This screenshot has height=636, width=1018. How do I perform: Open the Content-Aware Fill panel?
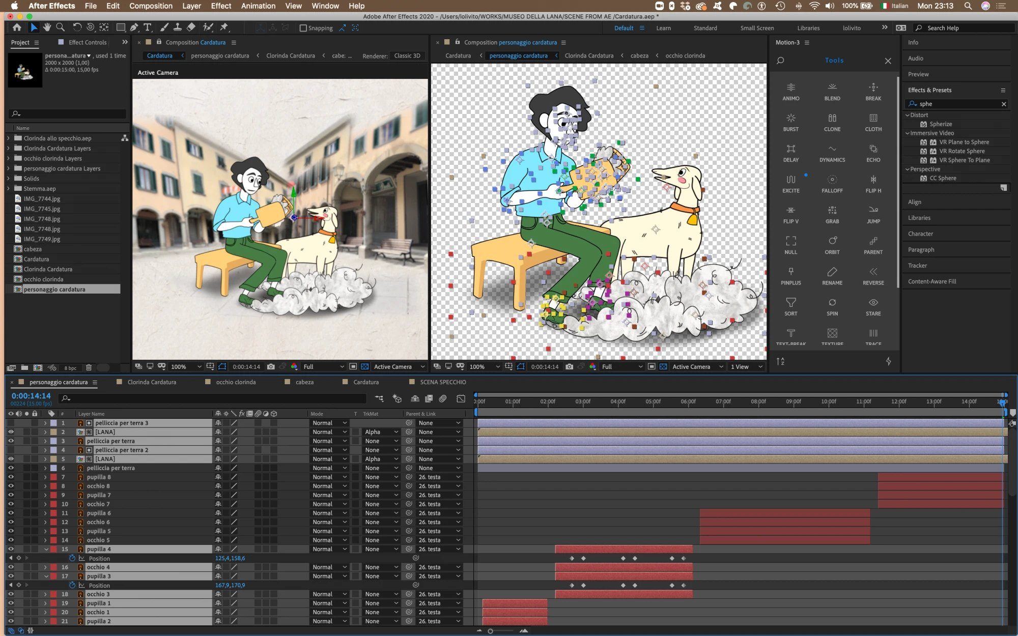(932, 281)
